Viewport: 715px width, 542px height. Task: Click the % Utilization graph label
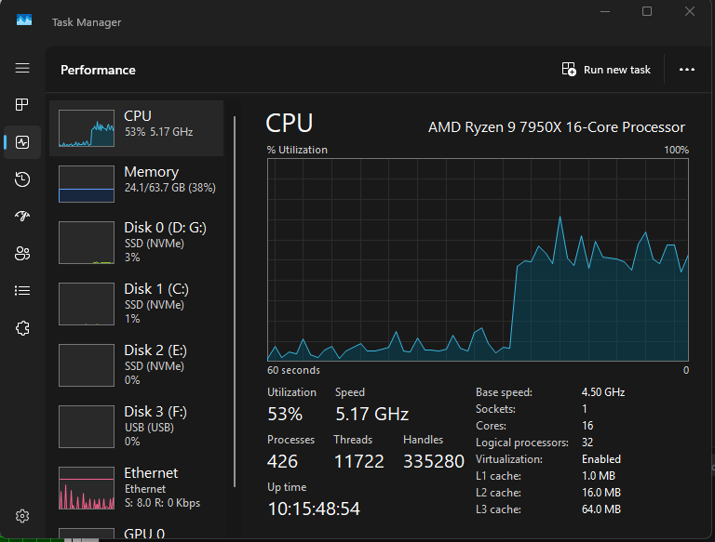[x=297, y=150]
